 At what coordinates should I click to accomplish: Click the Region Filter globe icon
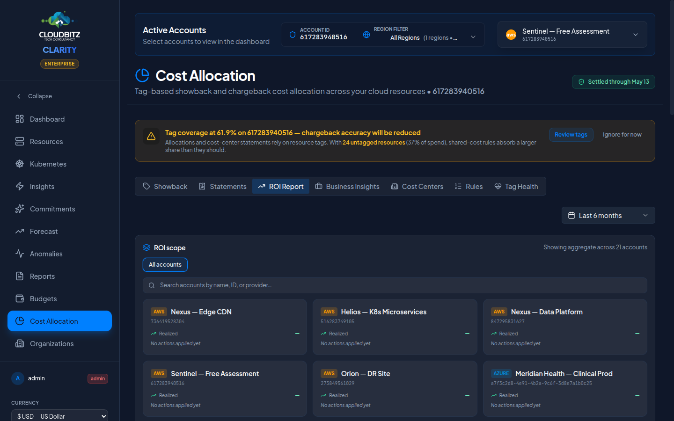tap(366, 35)
